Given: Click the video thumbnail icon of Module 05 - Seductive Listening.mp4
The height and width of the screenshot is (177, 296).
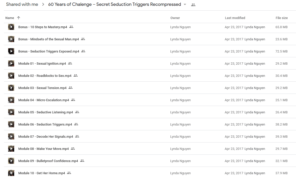Looking at the screenshot, I should pos(11,112).
